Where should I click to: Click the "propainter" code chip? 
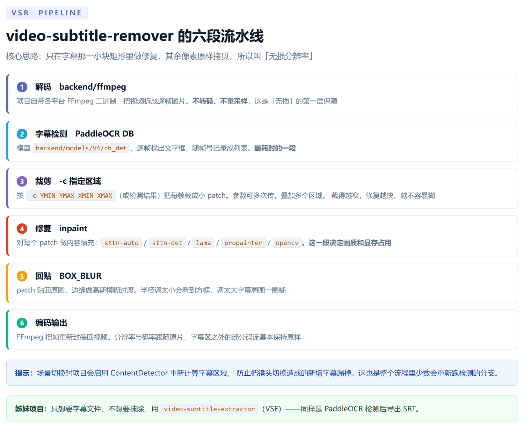[x=243, y=243]
